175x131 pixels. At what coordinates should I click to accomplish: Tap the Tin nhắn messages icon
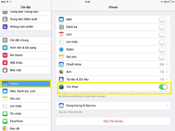tap(5, 114)
